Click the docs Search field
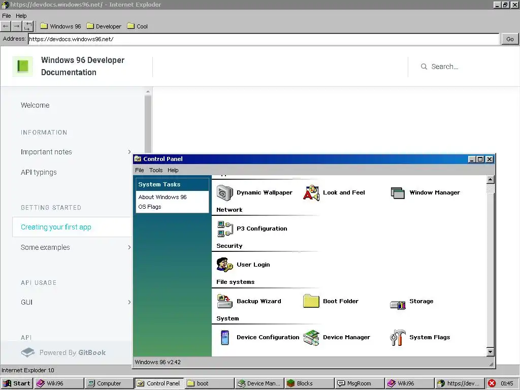520x390 pixels. click(x=445, y=67)
